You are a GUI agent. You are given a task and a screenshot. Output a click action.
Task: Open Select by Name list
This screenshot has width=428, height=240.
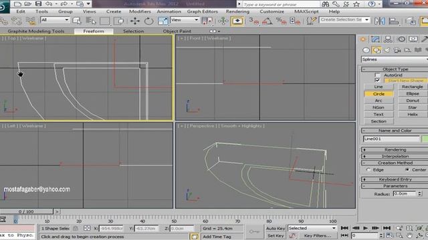(x=90, y=21)
